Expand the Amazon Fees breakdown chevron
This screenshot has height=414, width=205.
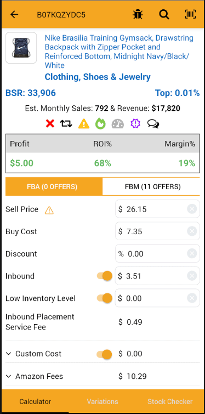pos(9,376)
